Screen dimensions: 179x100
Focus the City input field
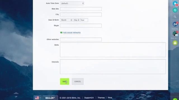(x=81, y=14)
